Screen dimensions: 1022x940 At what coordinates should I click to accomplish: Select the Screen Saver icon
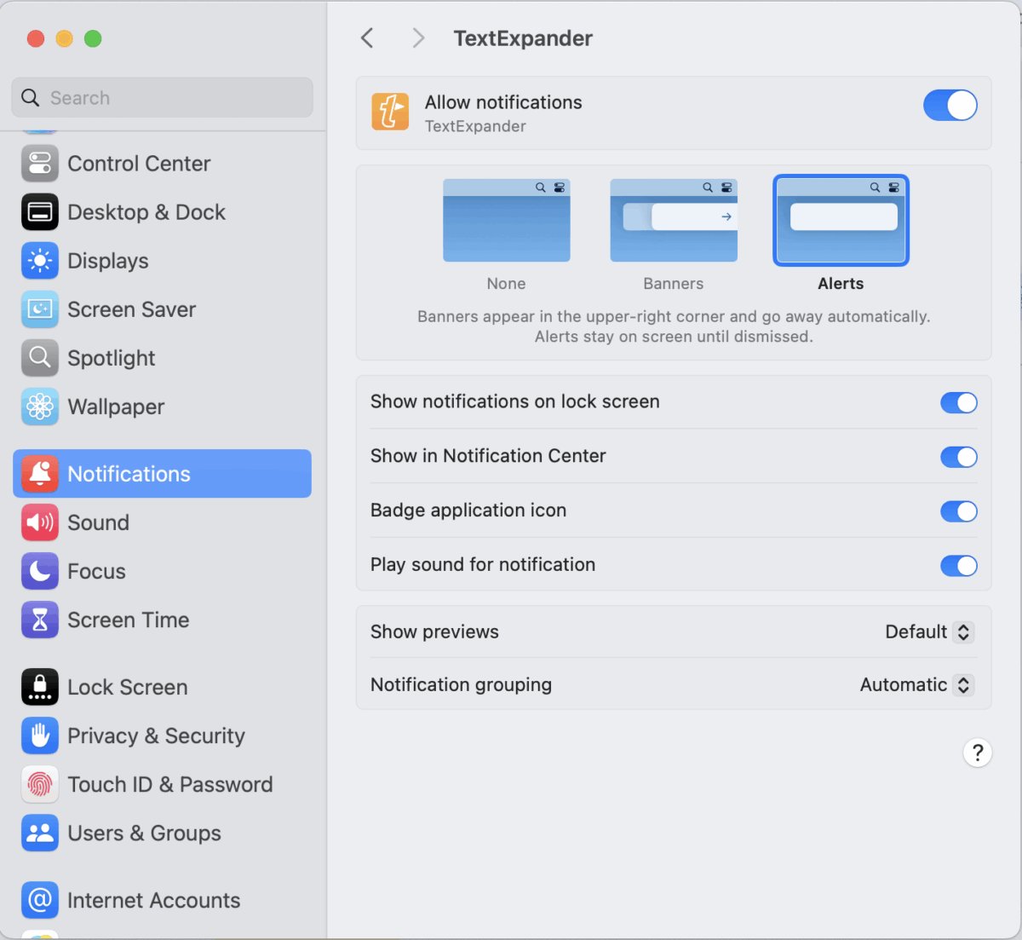coord(40,309)
